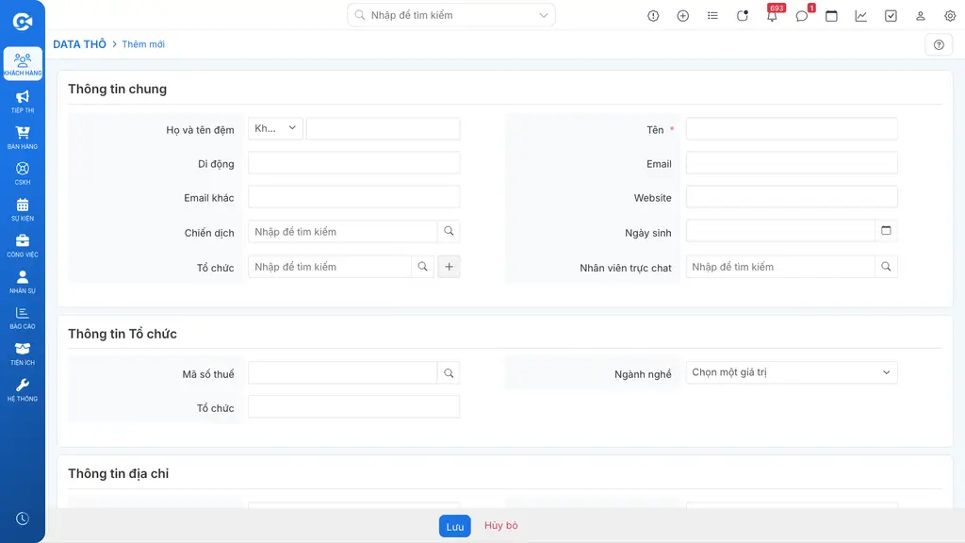Open the Sự kiện calendar module

[x=23, y=209]
